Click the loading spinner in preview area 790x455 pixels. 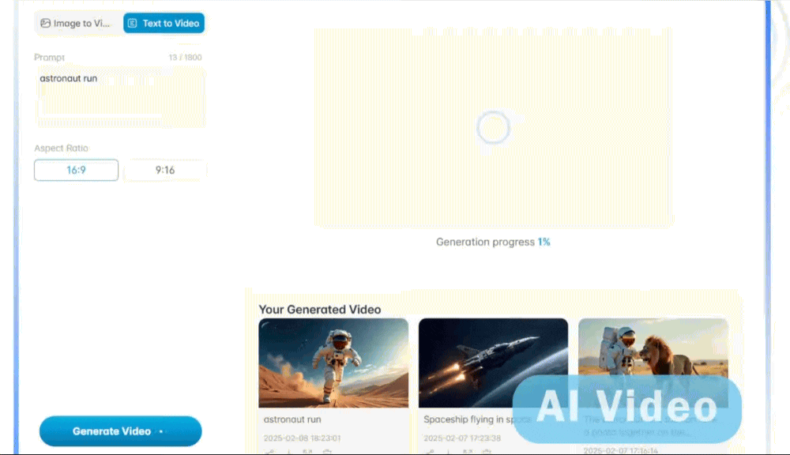coord(493,127)
